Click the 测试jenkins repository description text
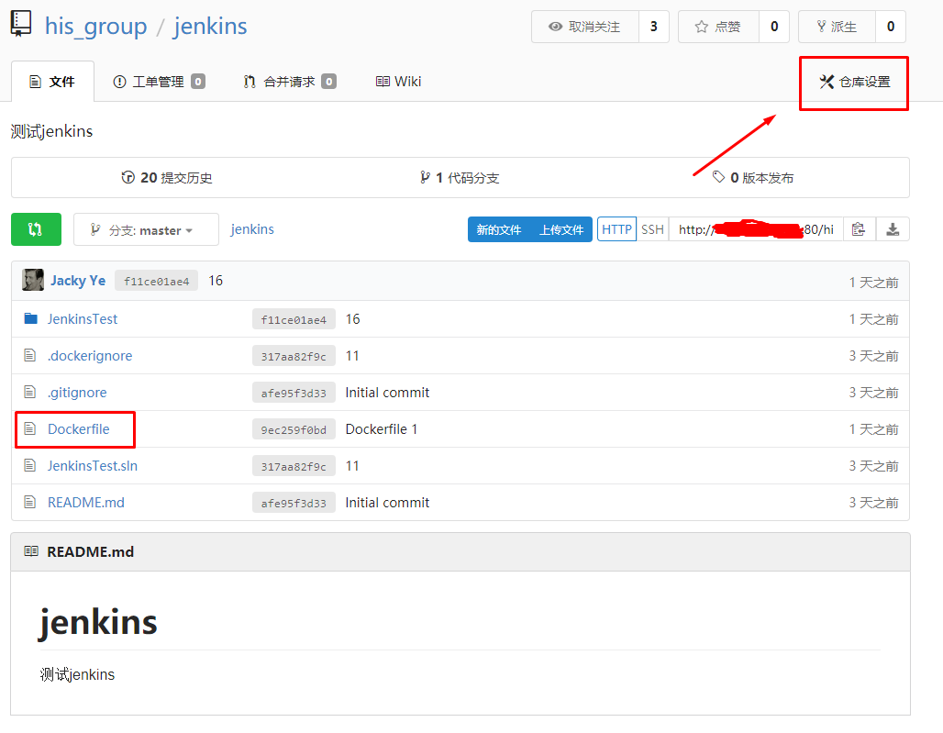943x733 pixels. [x=51, y=131]
